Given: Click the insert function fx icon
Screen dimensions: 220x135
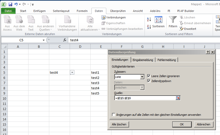Looking at the screenshot, I should [65, 40].
